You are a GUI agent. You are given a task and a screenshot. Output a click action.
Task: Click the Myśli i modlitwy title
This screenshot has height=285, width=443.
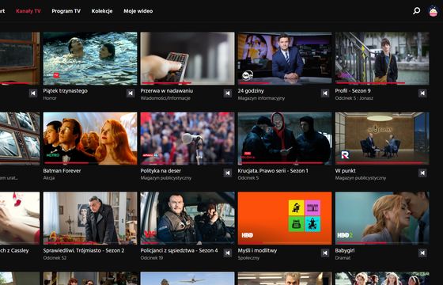point(257,250)
